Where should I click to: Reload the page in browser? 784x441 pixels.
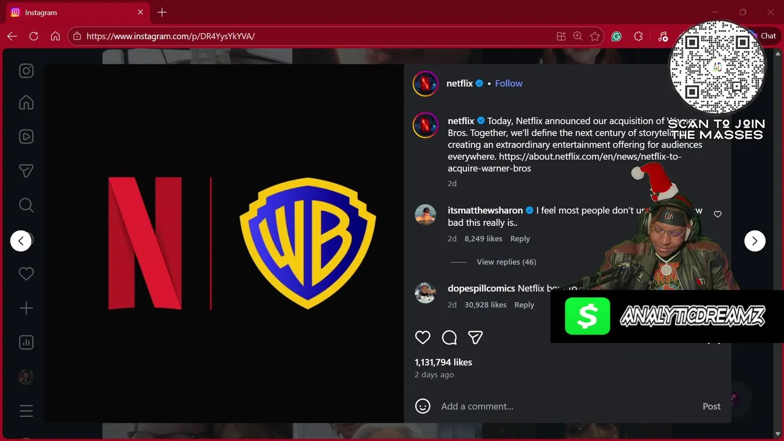pos(34,36)
